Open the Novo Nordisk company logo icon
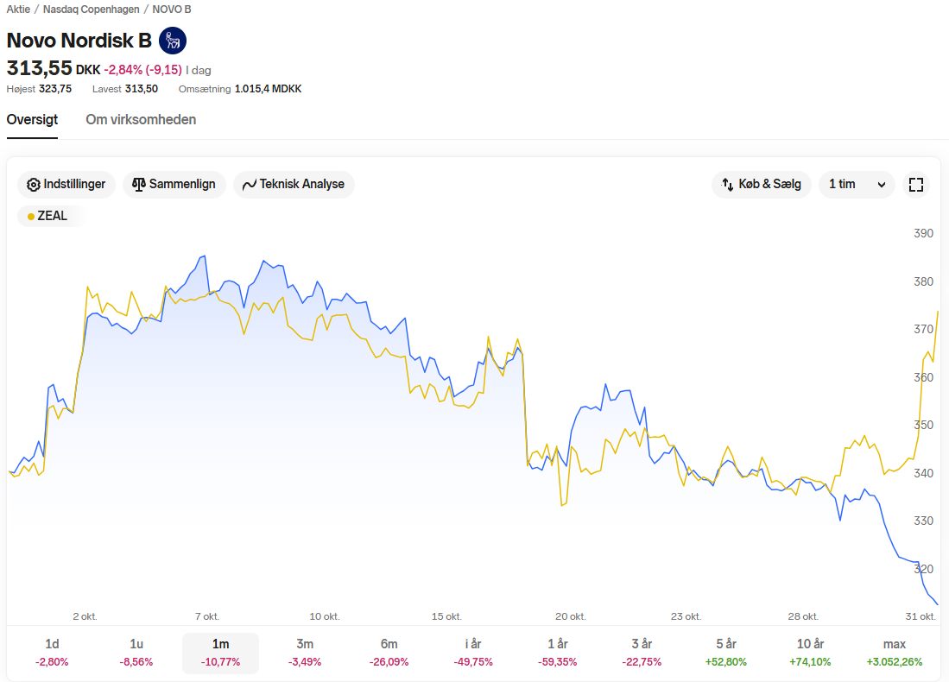 click(173, 41)
